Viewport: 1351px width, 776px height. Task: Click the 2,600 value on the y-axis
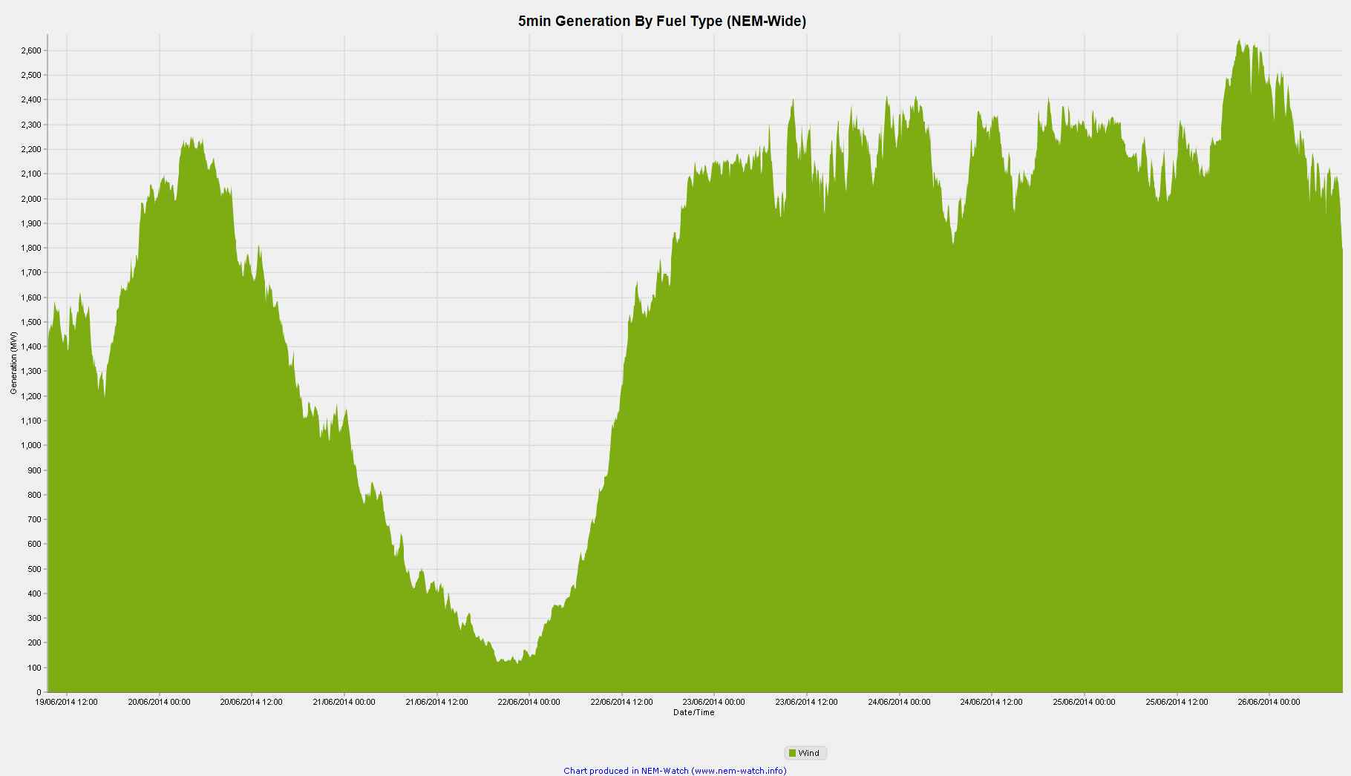[x=30, y=50]
